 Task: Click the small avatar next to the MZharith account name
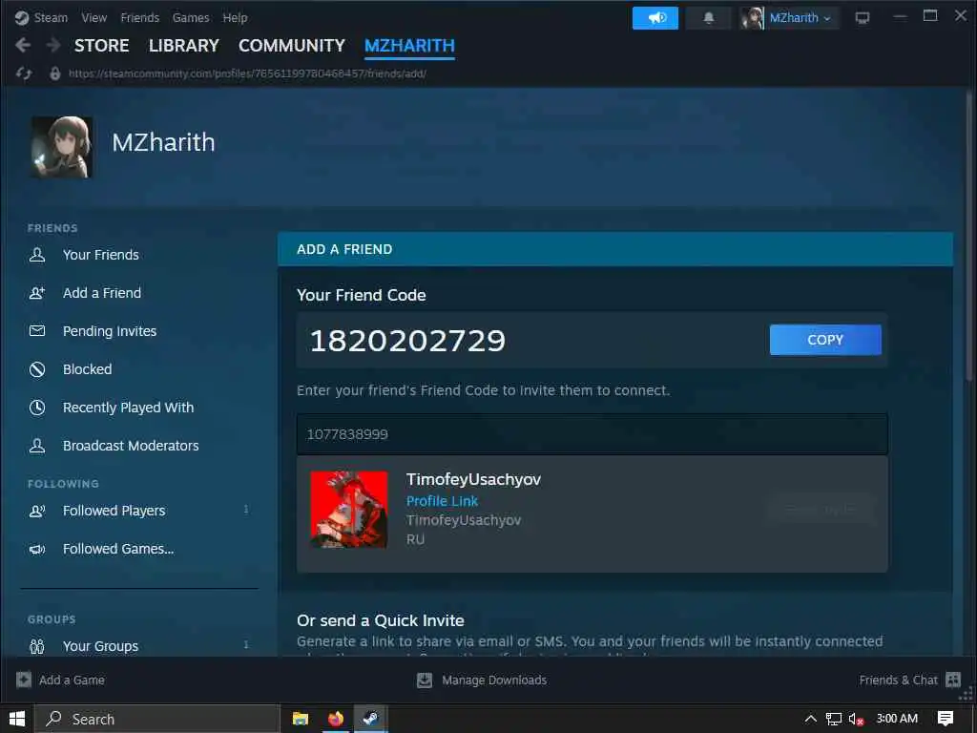(752, 17)
